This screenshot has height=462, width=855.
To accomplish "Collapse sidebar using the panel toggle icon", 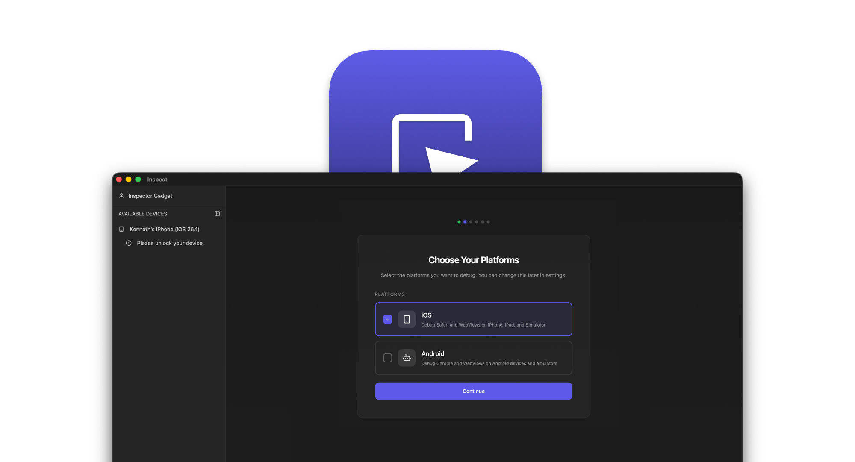I will click(x=217, y=214).
